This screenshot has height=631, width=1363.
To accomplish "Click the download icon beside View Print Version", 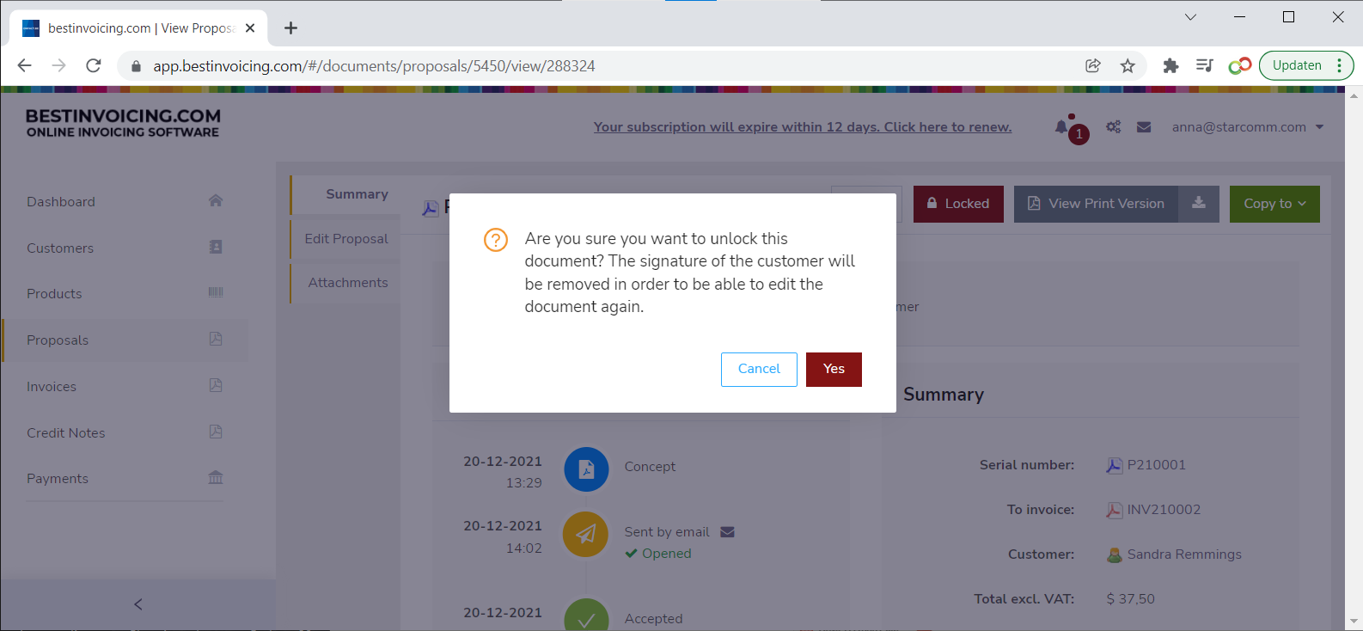I will pyautogui.click(x=1198, y=204).
